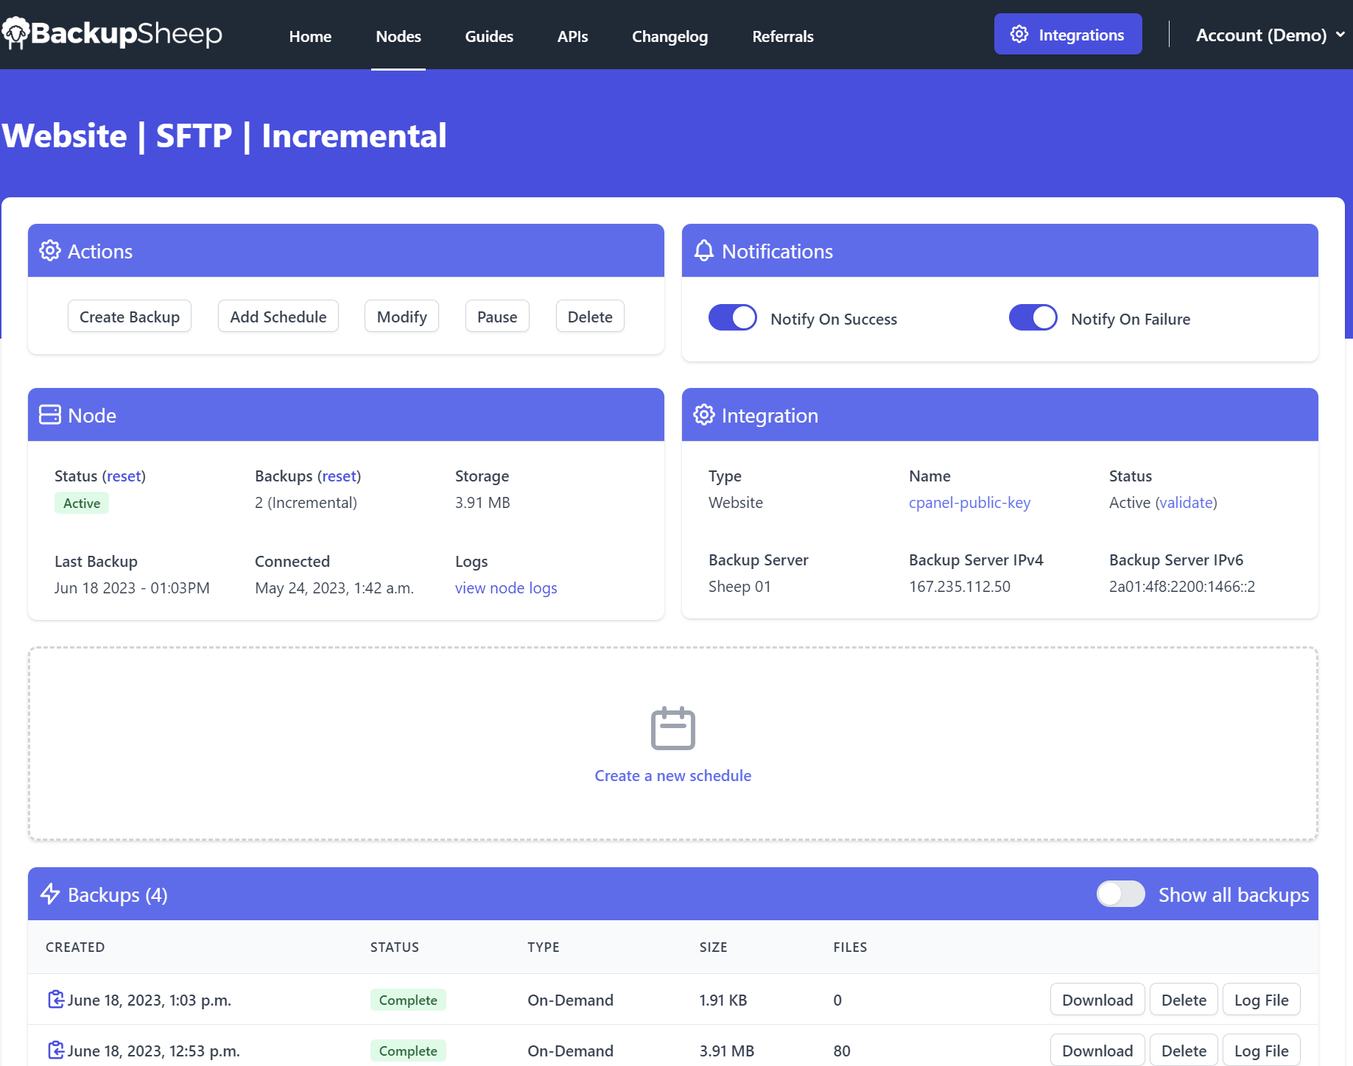Click the 3.91 MB Storage value
Image resolution: width=1353 pixels, height=1066 pixels.
point(482,502)
